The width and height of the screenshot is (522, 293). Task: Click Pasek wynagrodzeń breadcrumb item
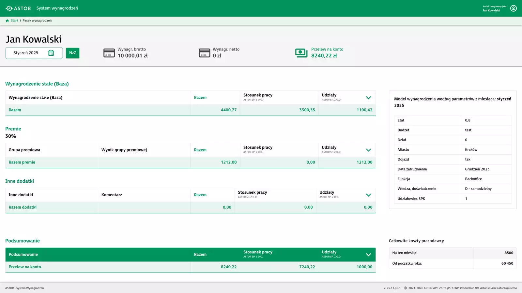click(x=37, y=21)
